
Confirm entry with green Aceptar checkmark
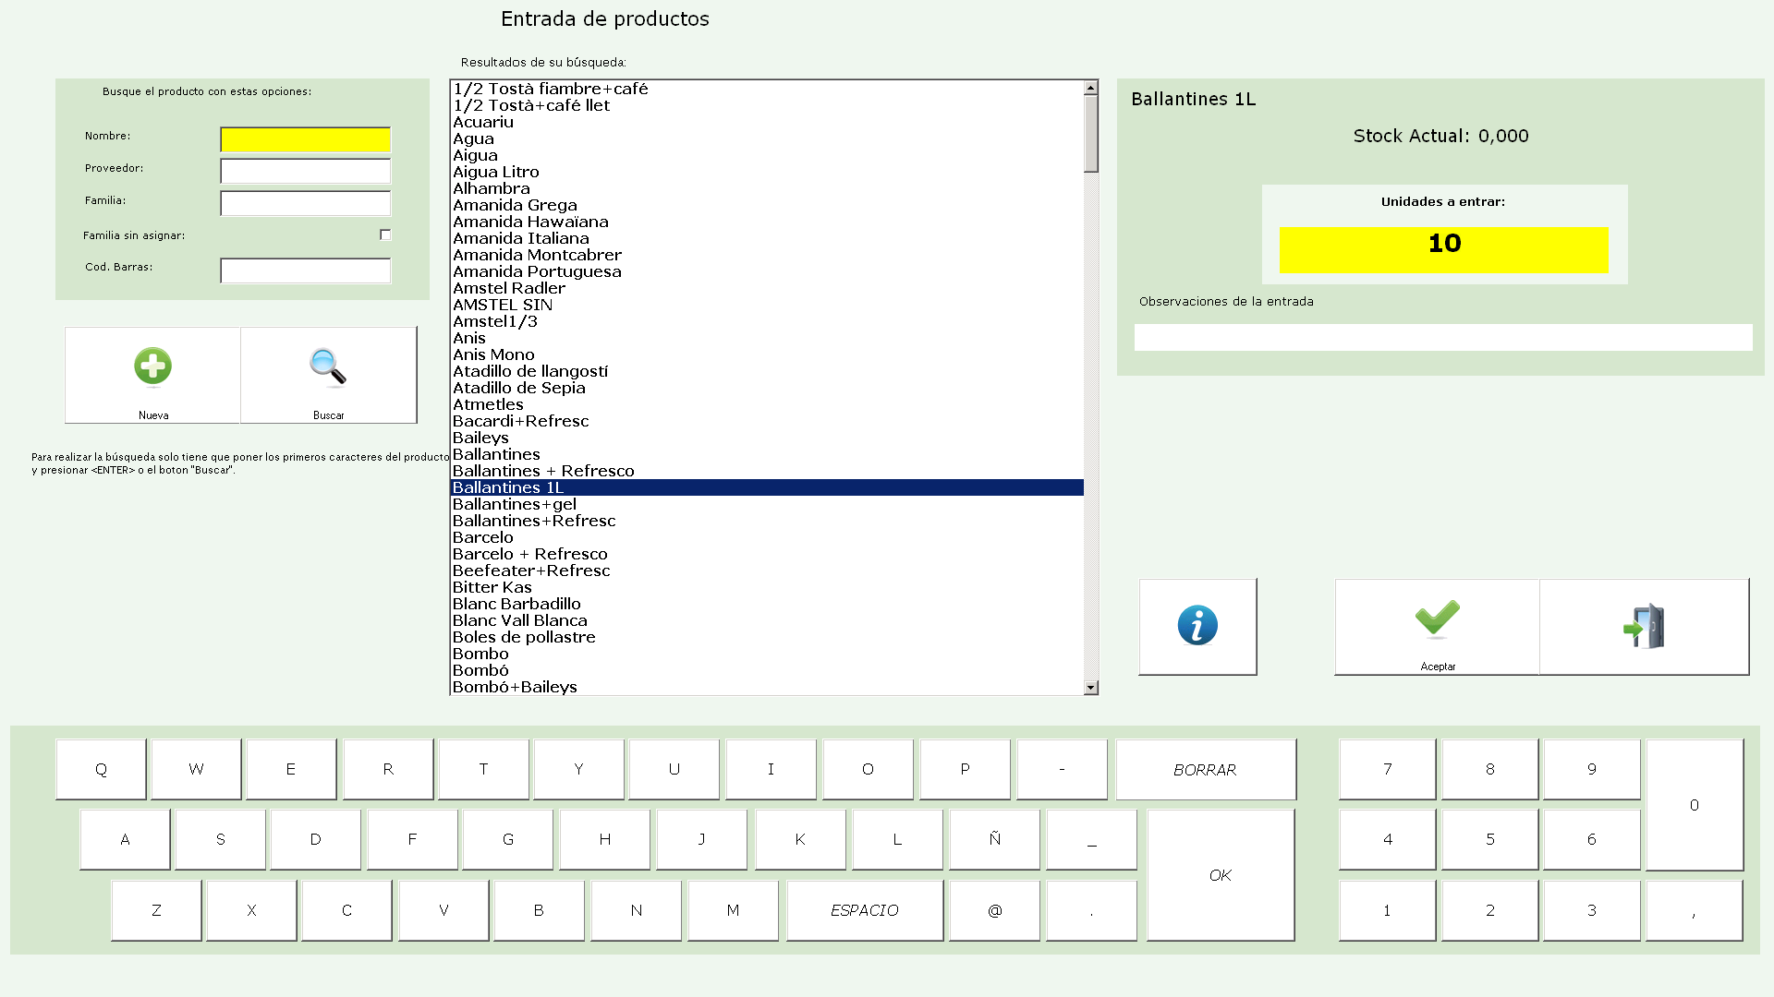pyautogui.click(x=1437, y=620)
